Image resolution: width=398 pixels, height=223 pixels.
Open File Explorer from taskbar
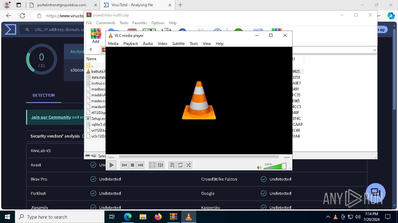tap(143, 217)
